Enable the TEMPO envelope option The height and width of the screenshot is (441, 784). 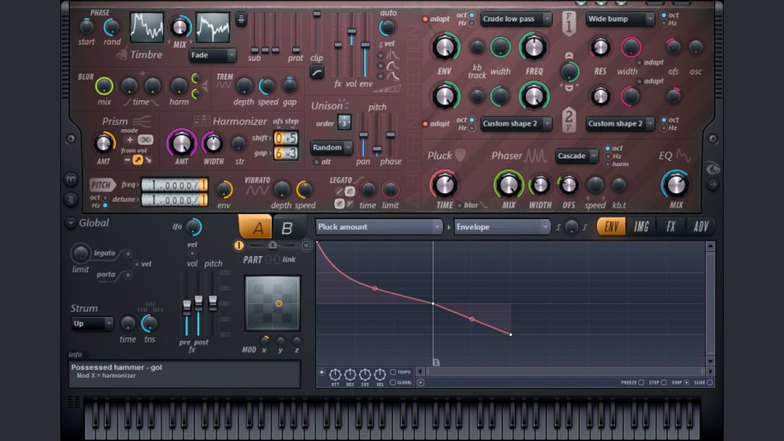coord(393,372)
